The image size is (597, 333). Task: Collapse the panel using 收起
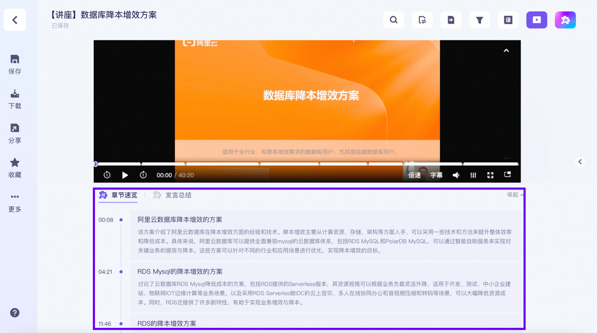514,194
